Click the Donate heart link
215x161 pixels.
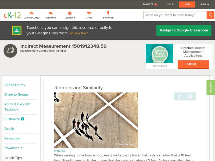pyautogui.click(x=150, y=4)
